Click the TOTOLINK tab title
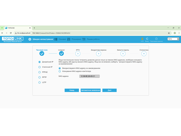This screenshot has width=181, height=136. tap(11, 28)
